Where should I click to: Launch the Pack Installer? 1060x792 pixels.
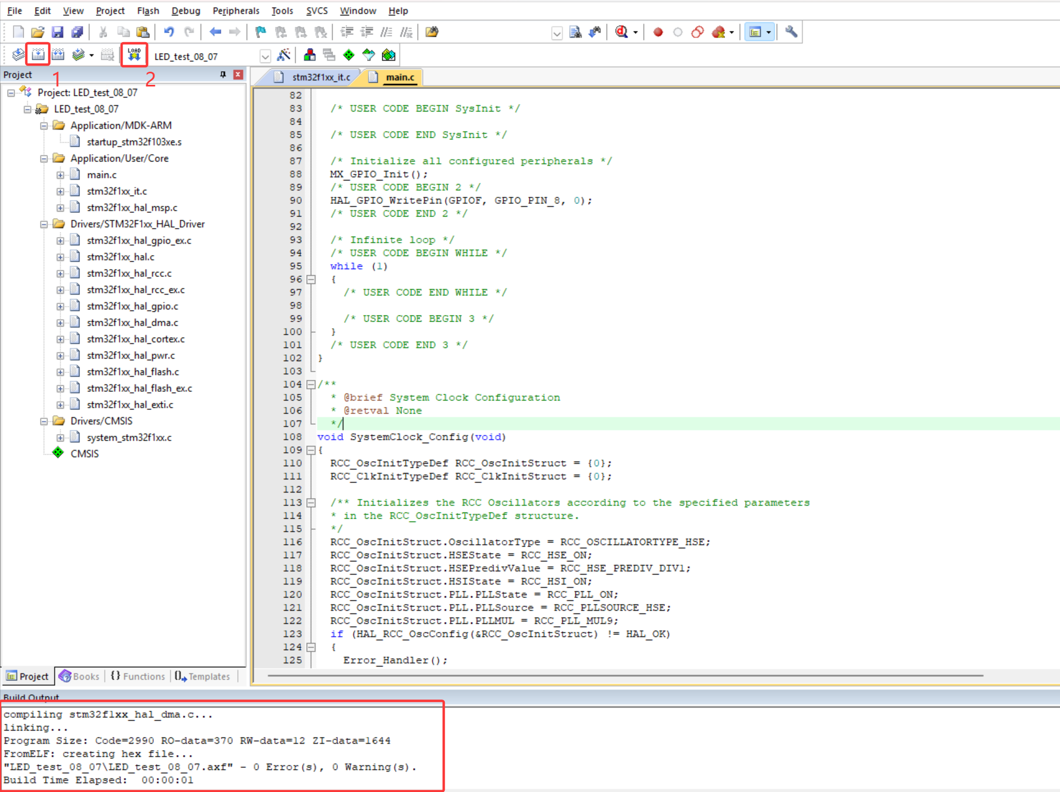coord(388,55)
